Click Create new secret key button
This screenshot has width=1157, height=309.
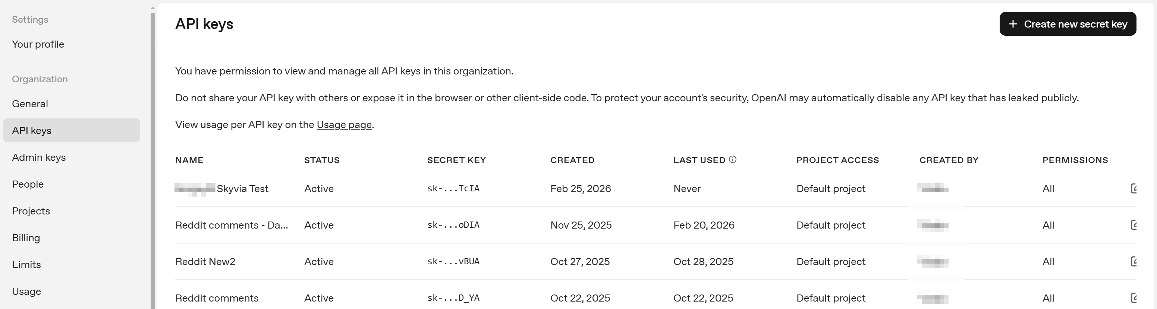pyautogui.click(x=1067, y=24)
